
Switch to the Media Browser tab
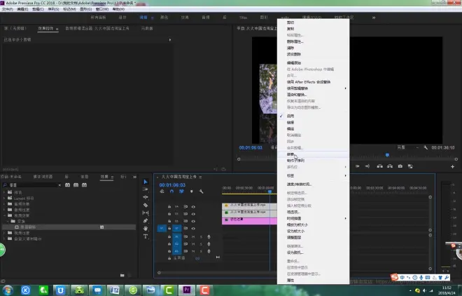click(x=43, y=177)
